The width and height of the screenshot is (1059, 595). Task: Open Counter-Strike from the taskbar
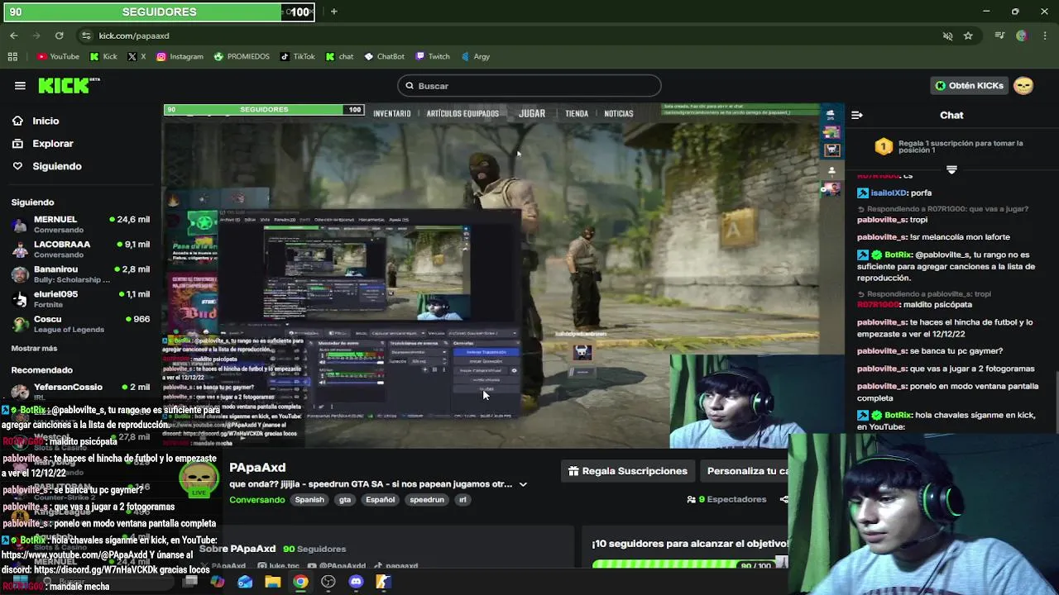click(x=383, y=582)
